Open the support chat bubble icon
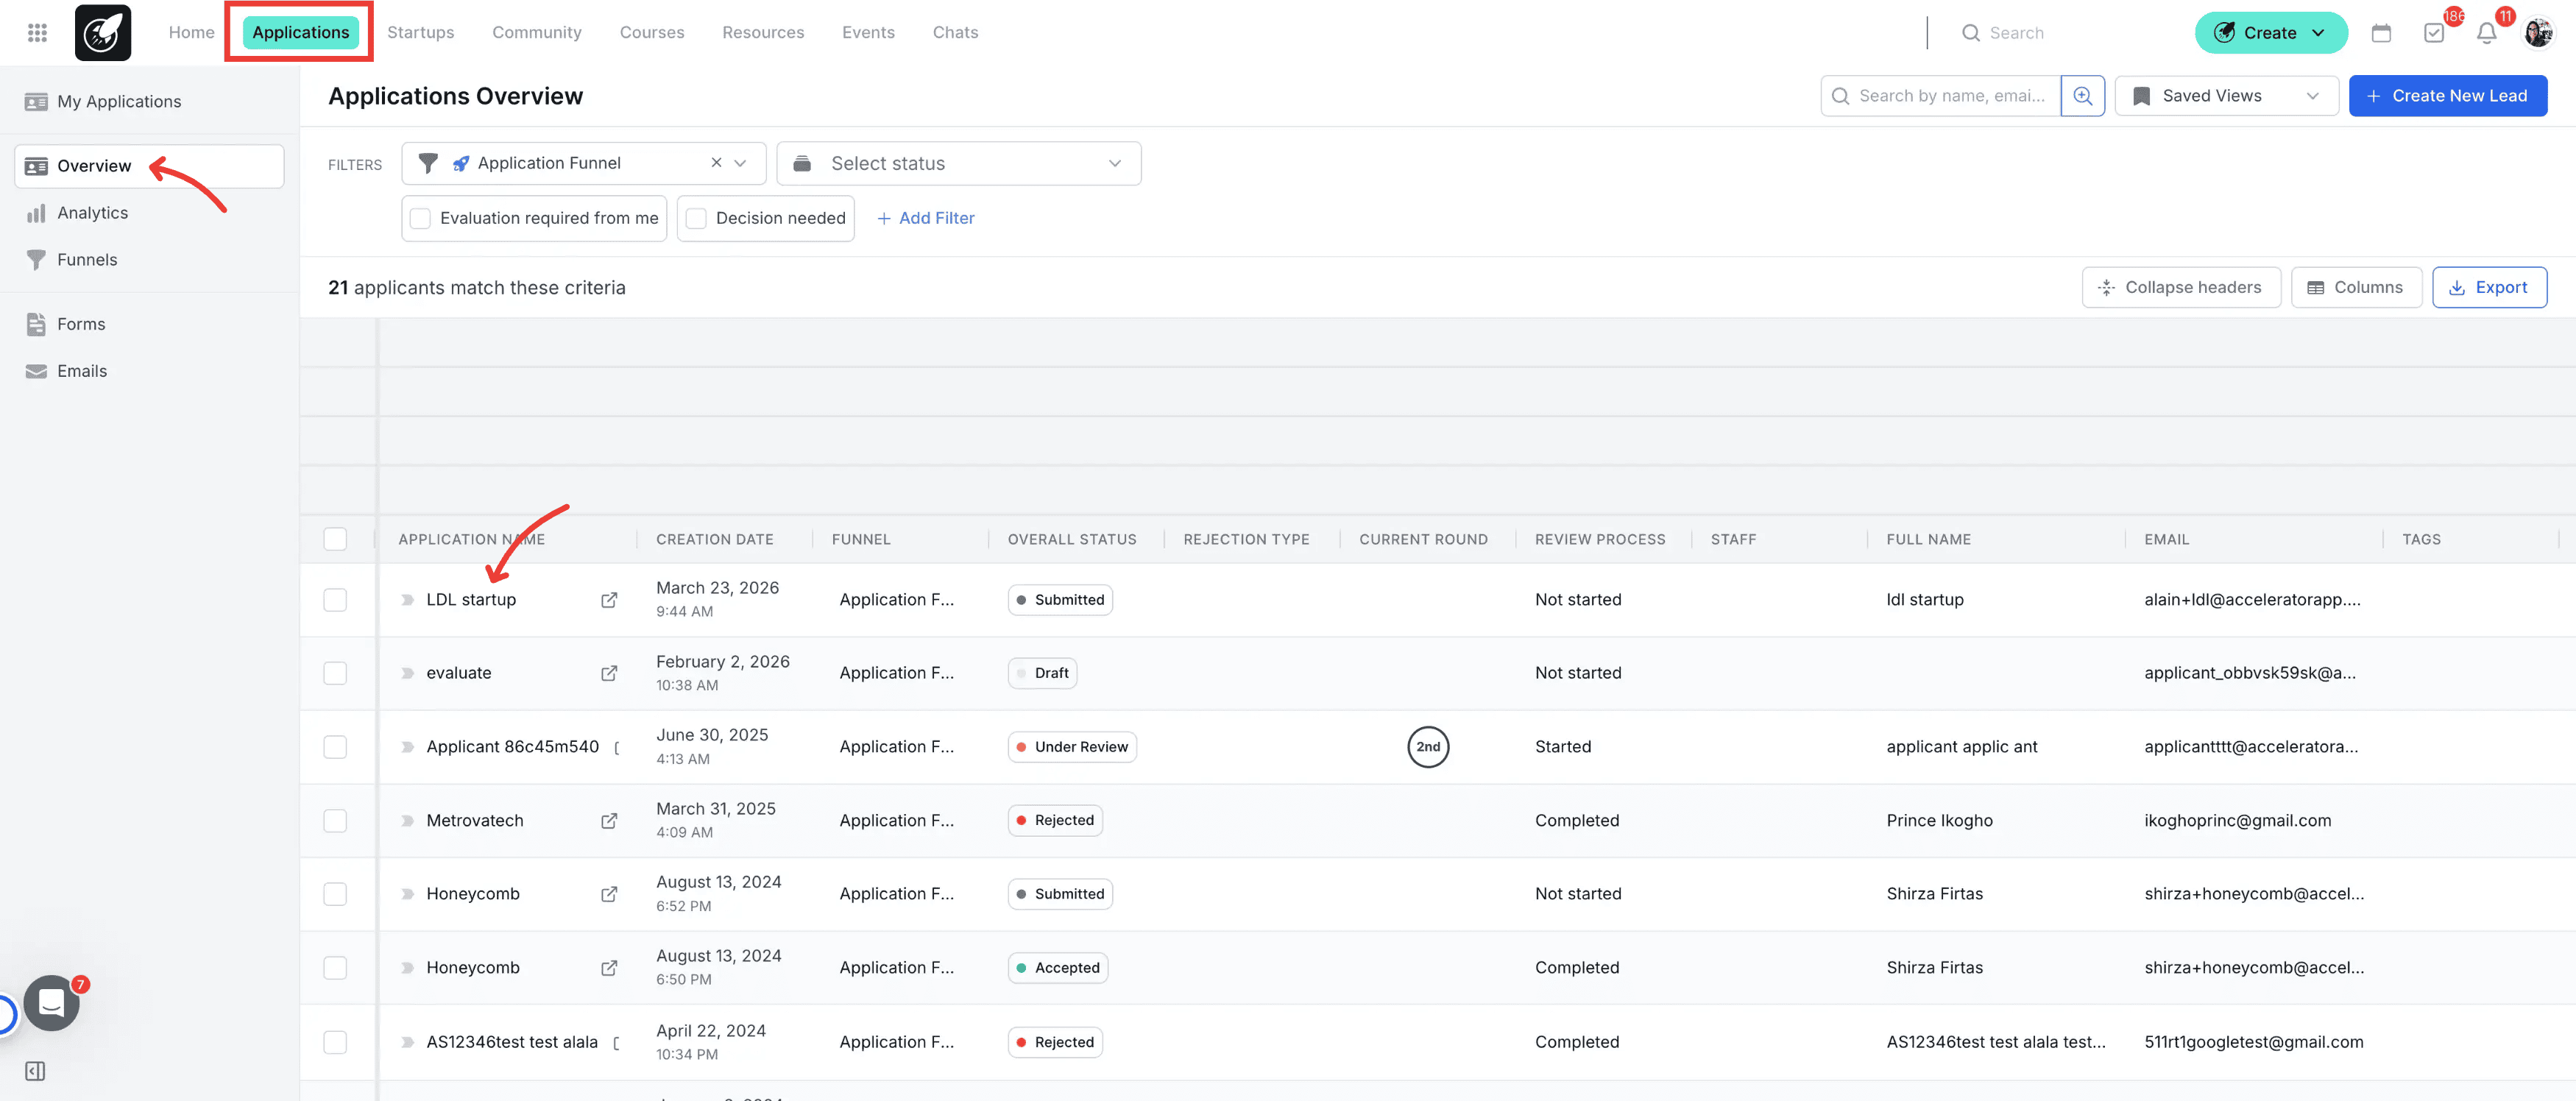 tap(52, 1003)
